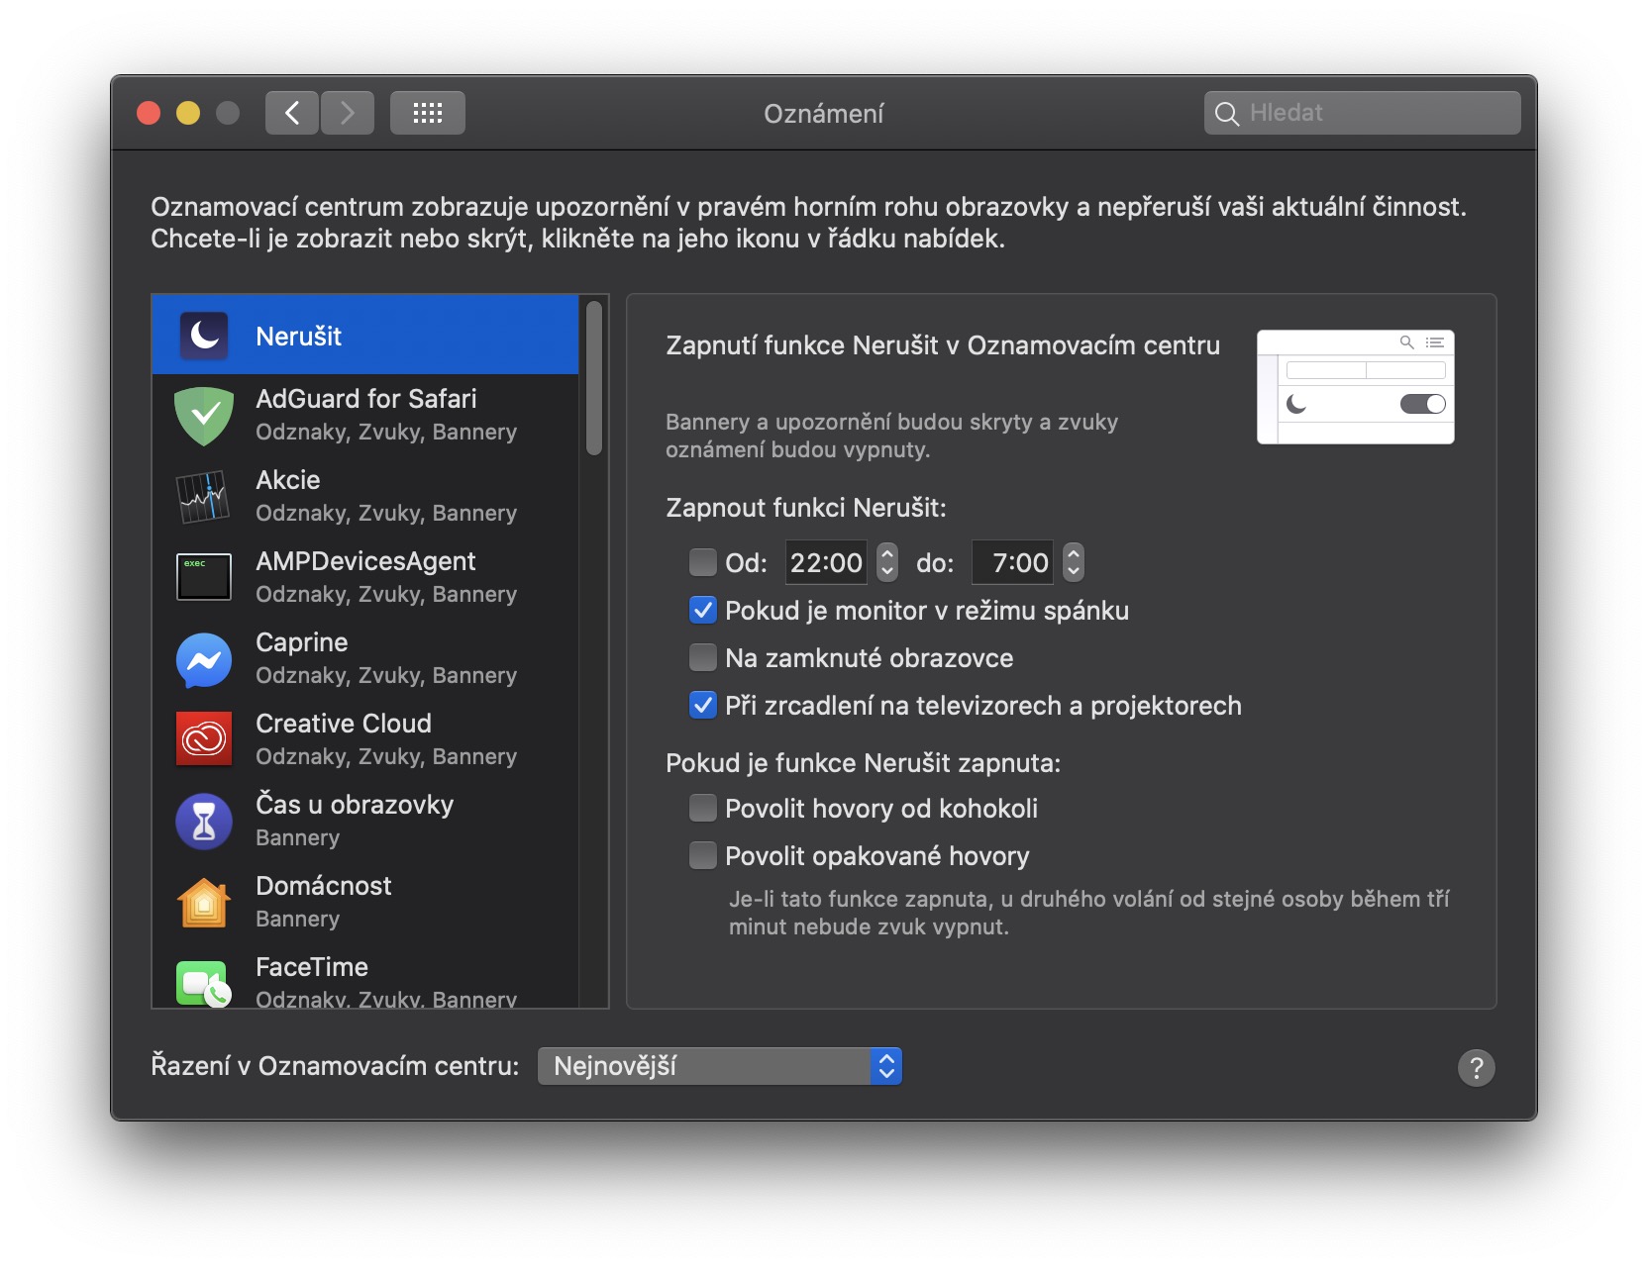Open Caprine messenger icon in list
This screenshot has width=1648, height=1267.
coord(204,659)
